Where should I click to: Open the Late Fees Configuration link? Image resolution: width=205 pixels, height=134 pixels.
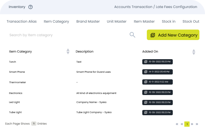click(177, 7)
